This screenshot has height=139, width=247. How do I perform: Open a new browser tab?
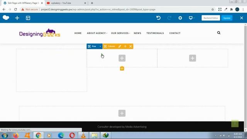pos(92,3)
